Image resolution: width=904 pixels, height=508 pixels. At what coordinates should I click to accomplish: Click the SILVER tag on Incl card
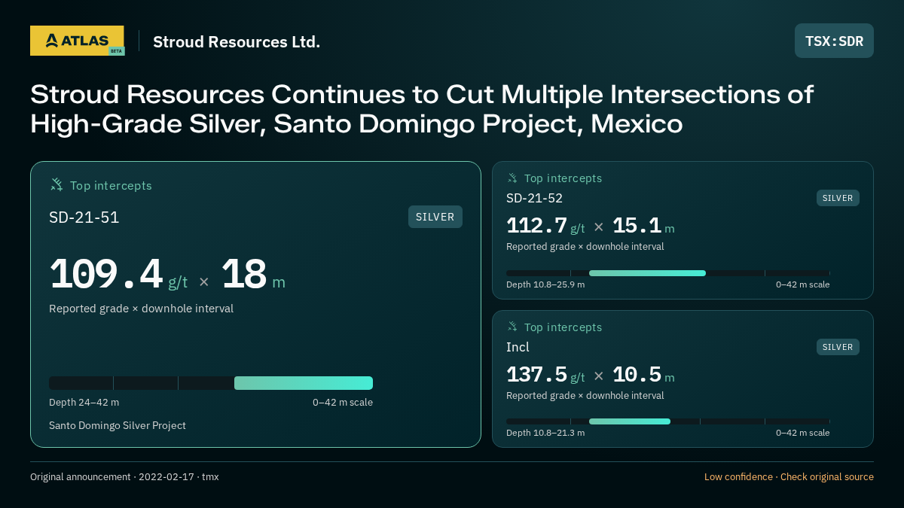point(838,347)
